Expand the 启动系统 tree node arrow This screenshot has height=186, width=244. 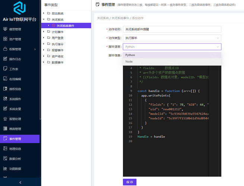(x=44, y=13)
